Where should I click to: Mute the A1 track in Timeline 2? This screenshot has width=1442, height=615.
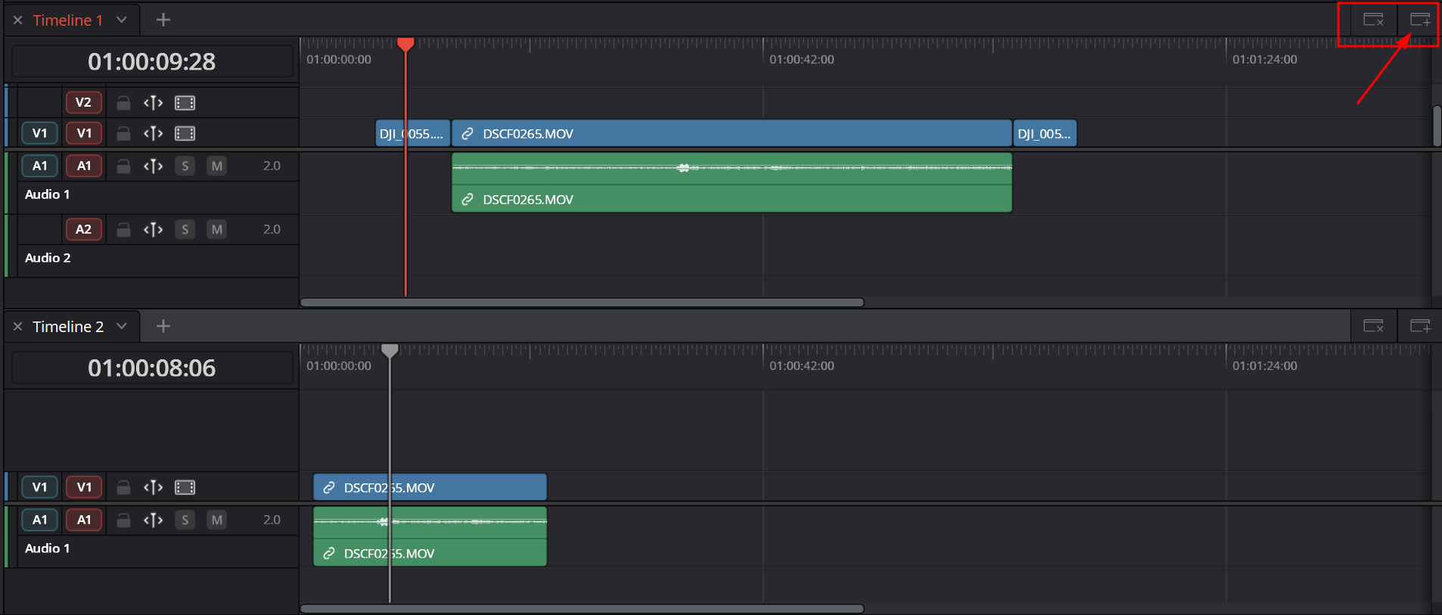(x=217, y=520)
